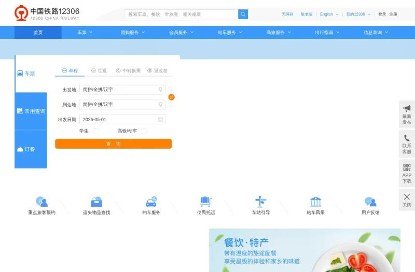Click the location pin in 出发地 field
This screenshot has width=415, height=272.
click(160, 90)
